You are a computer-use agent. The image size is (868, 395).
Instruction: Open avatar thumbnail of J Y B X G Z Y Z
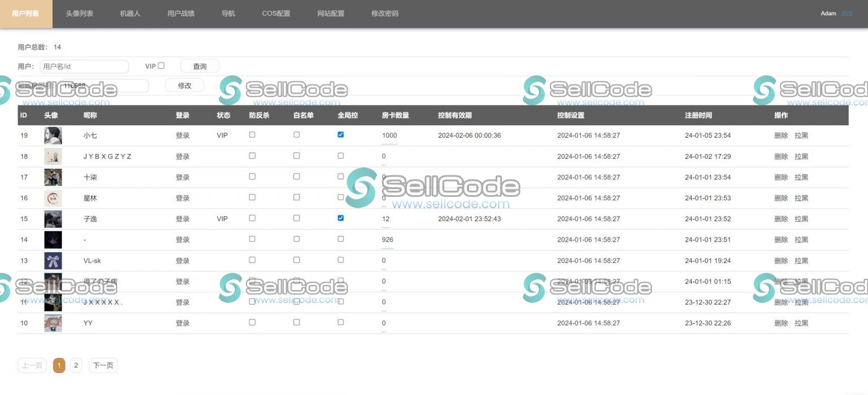pyautogui.click(x=53, y=156)
